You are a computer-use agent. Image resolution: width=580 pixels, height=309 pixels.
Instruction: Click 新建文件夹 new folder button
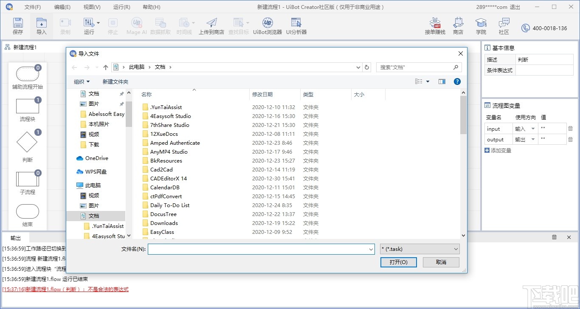pos(115,81)
